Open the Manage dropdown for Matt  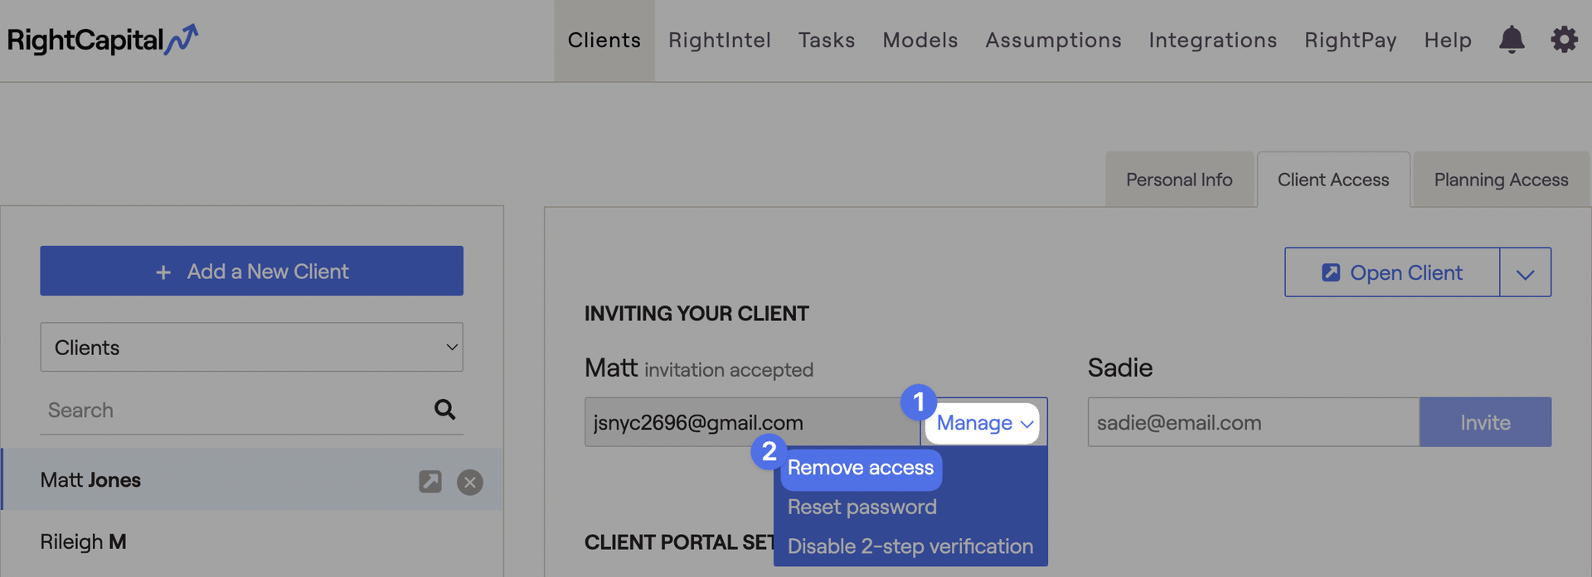[x=983, y=423]
